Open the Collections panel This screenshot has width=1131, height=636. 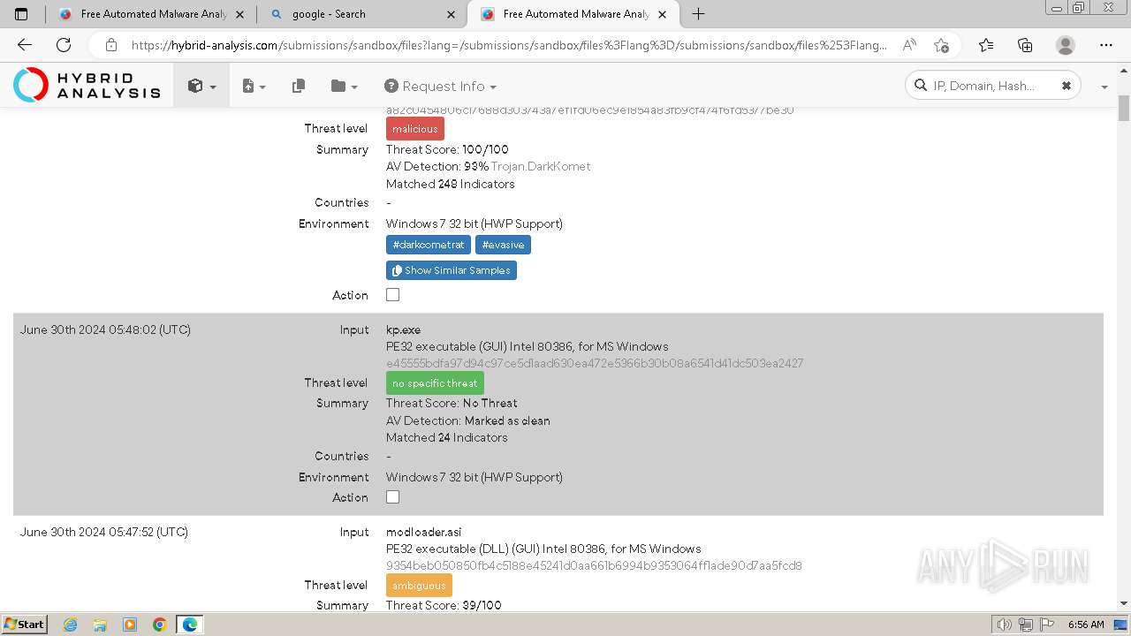pos(1025,45)
